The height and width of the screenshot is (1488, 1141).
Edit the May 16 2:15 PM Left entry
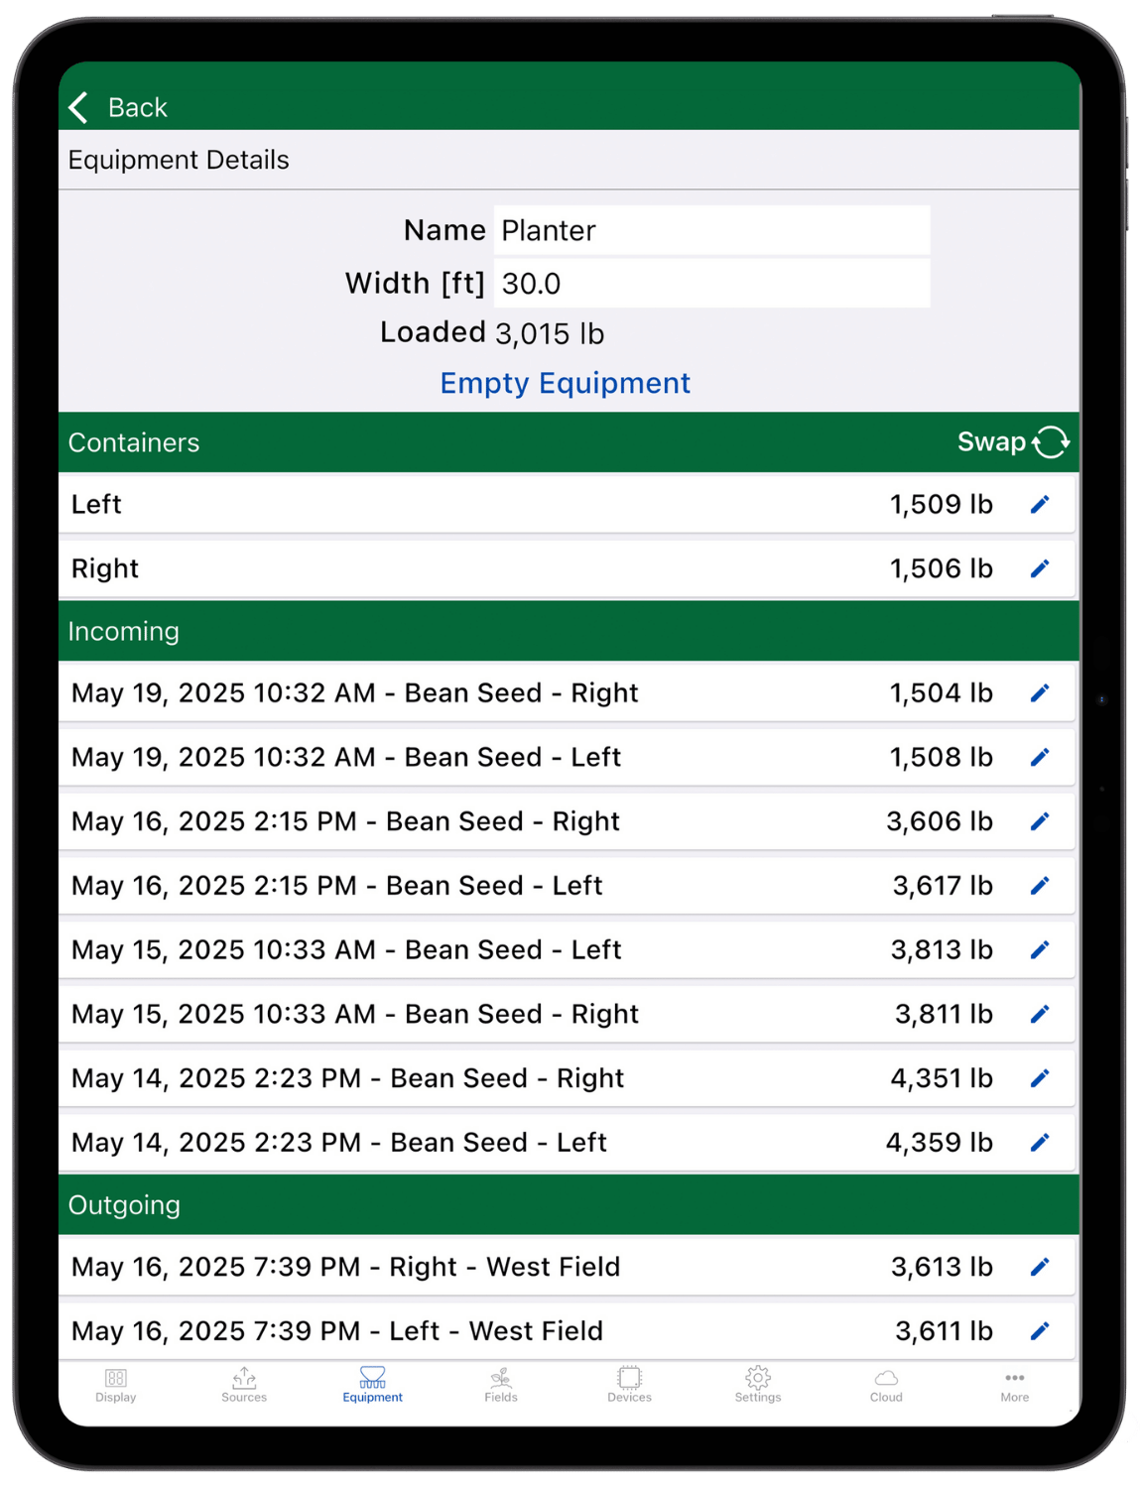[x=1040, y=885]
